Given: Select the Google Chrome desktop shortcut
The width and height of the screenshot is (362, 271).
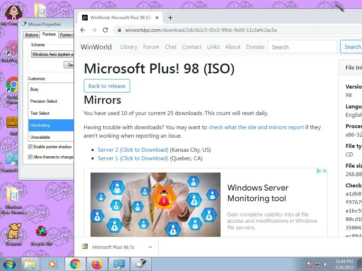Looking at the screenshot, I should click(x=11, y=90).
